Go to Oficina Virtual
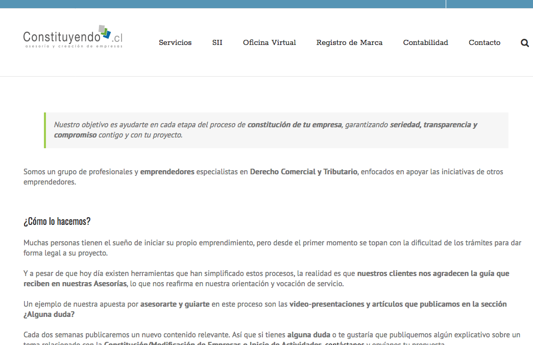 (x=269, y=42)
